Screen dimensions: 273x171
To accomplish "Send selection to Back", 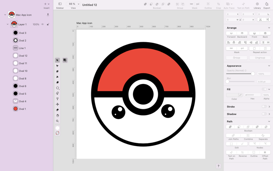I will (x=265, y=33).
